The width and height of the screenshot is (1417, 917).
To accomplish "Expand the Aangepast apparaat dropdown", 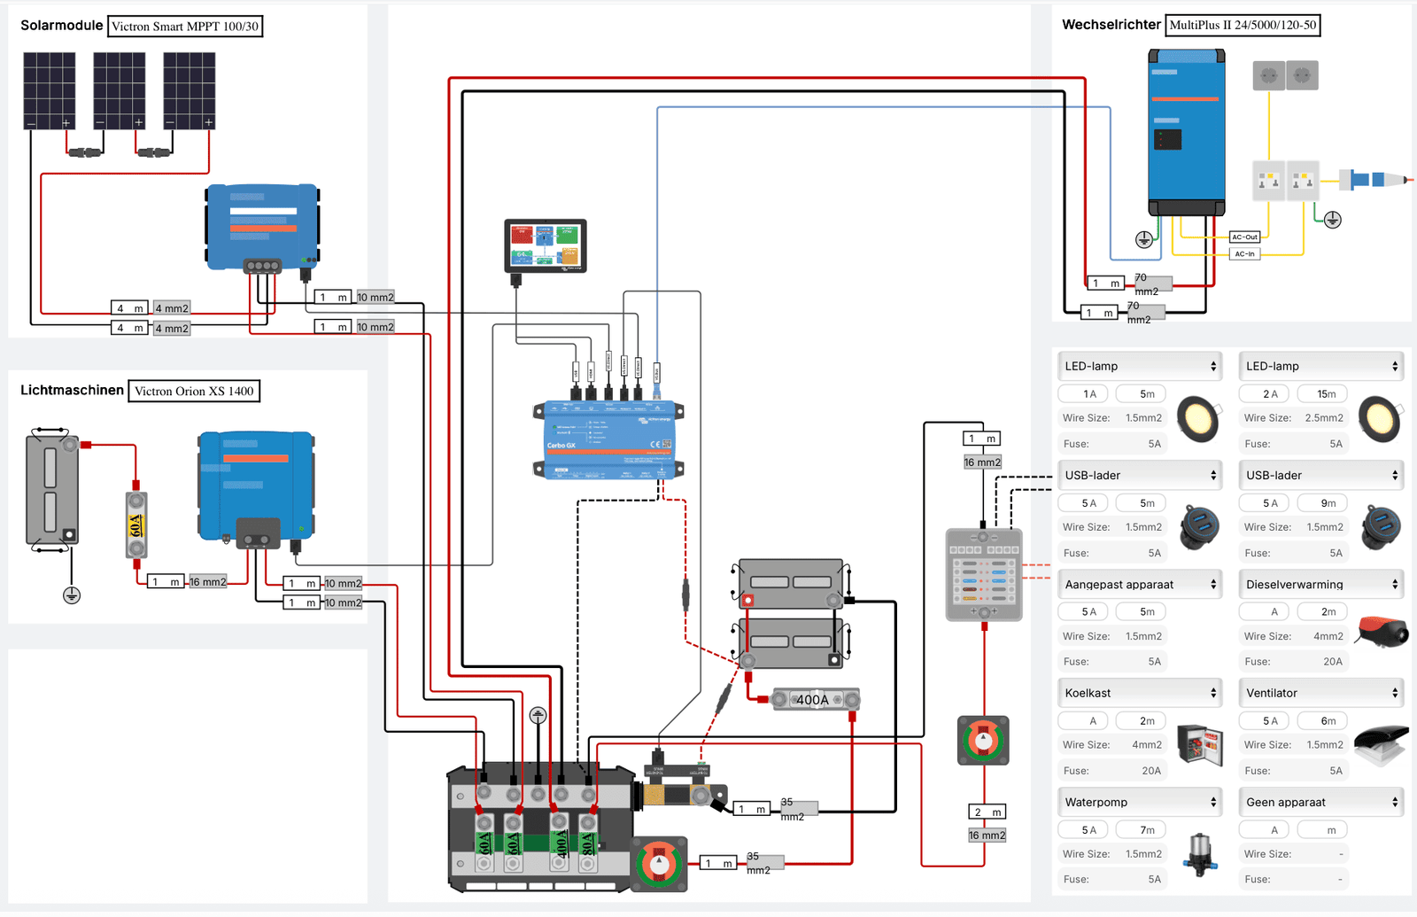I will pos(1140,584).
